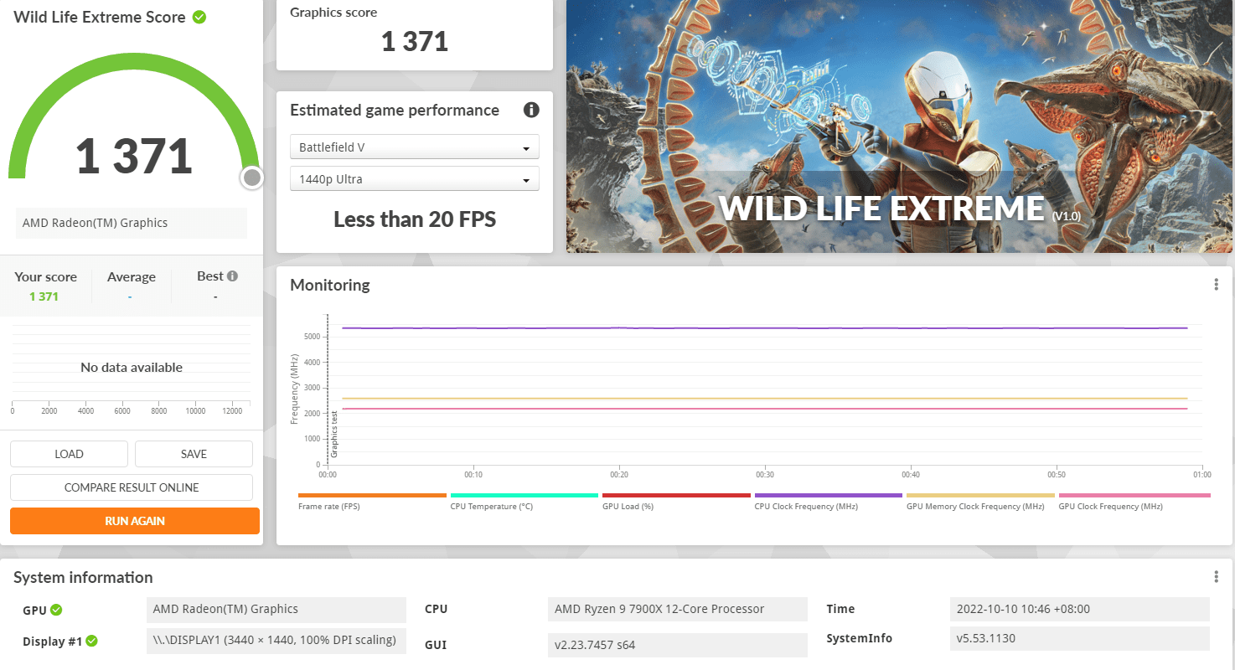
Task: Click the green check icon next to GPU
Action: pyautogui.click(x=56, y=610)
